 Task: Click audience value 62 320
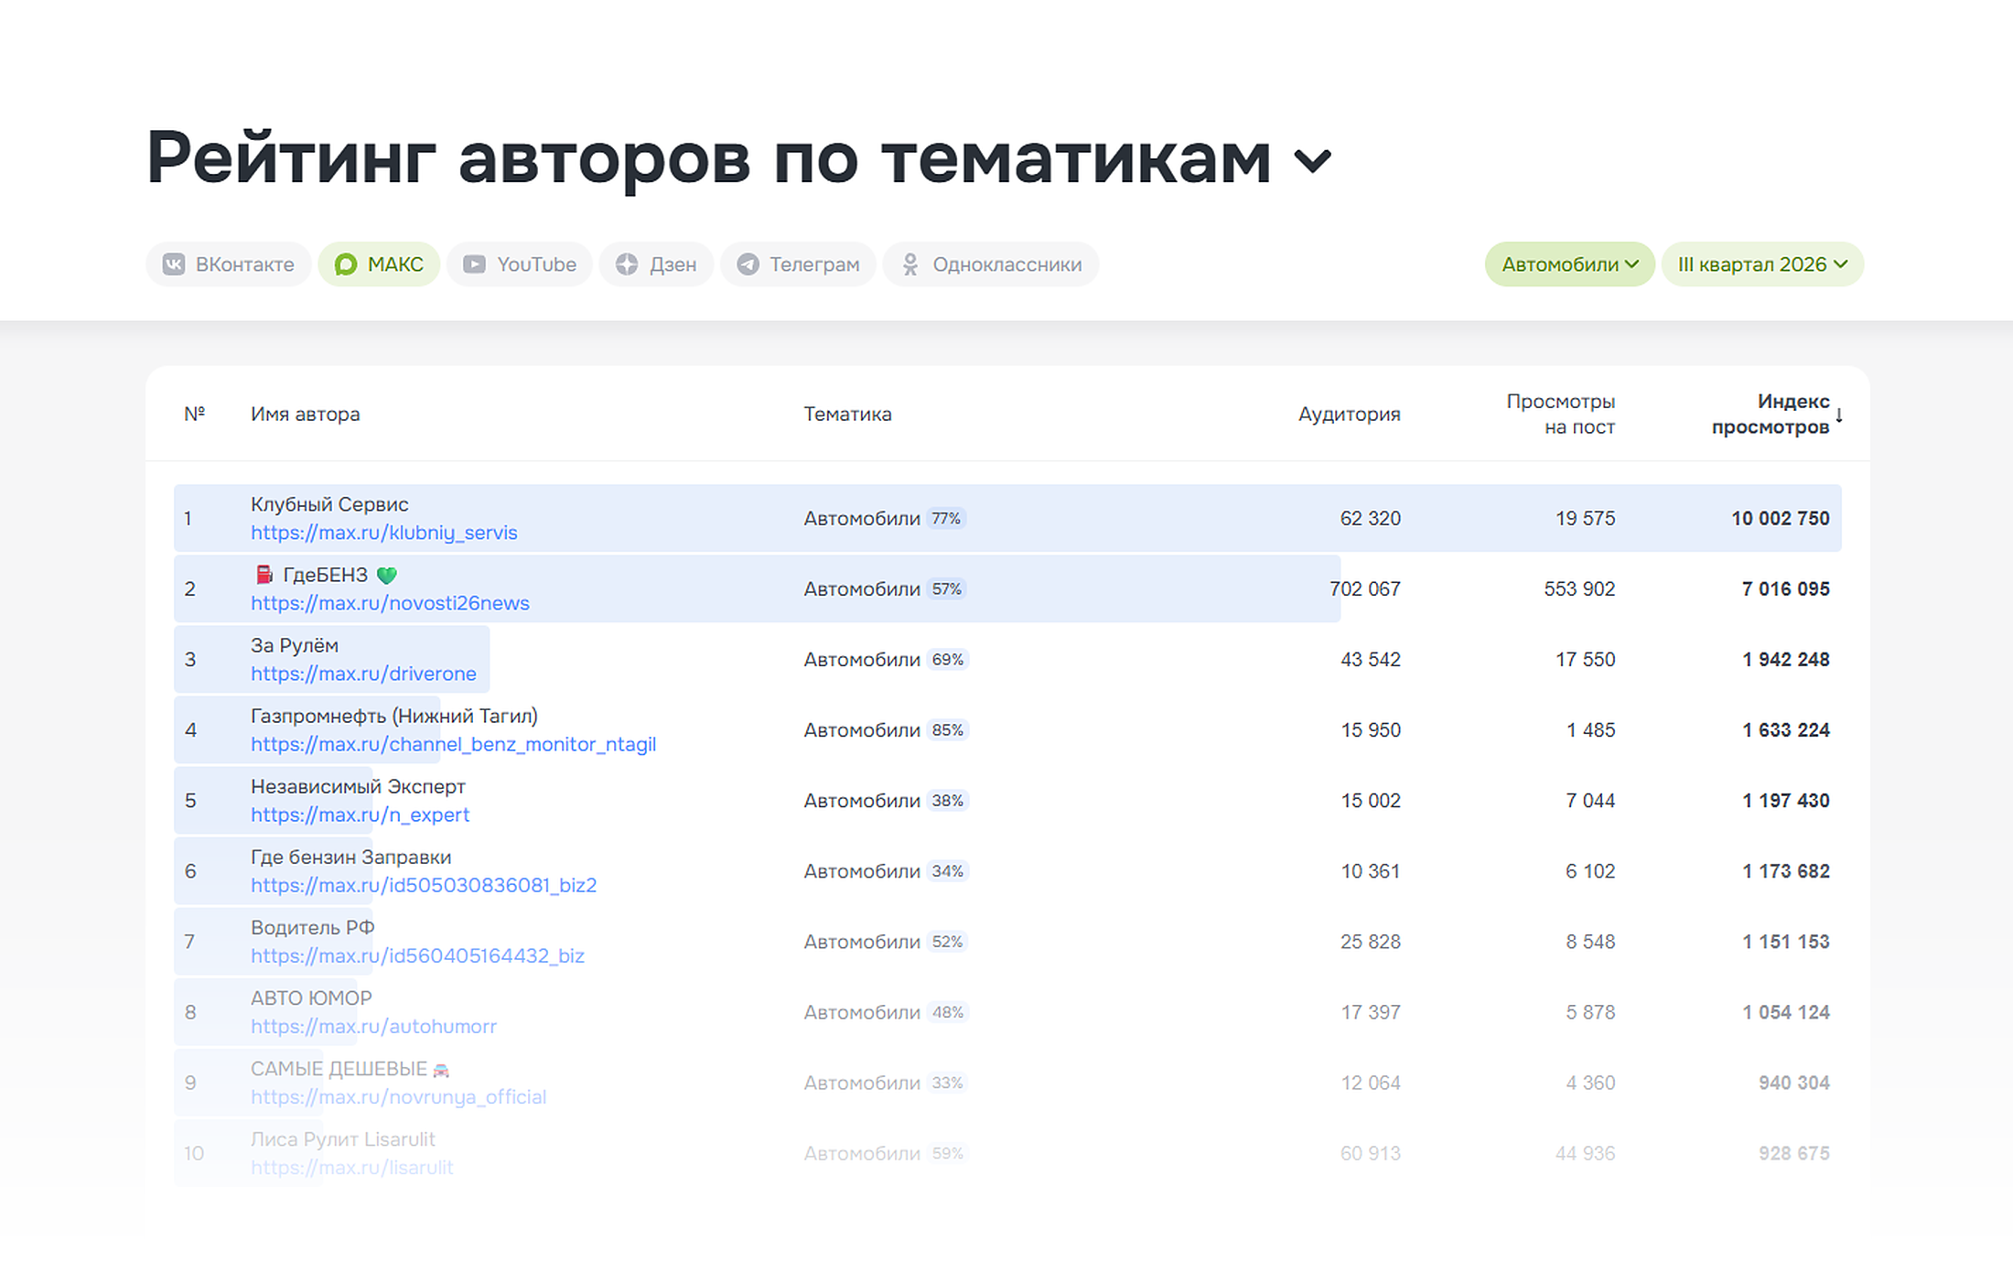(1370, 519)
